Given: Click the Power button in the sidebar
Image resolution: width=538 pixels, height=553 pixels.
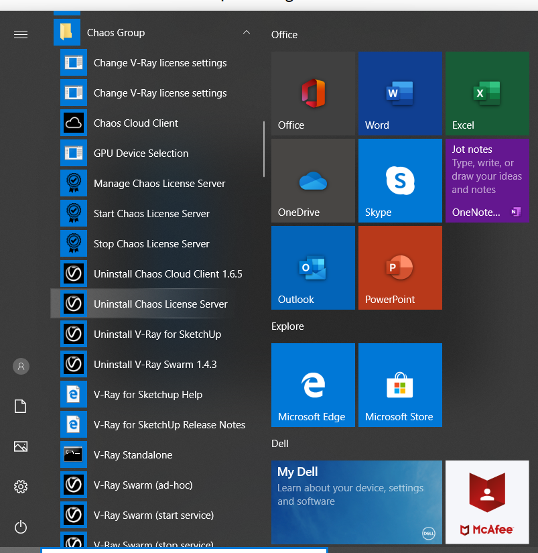Looking at the screenshot, I should [x=21, y=527].
